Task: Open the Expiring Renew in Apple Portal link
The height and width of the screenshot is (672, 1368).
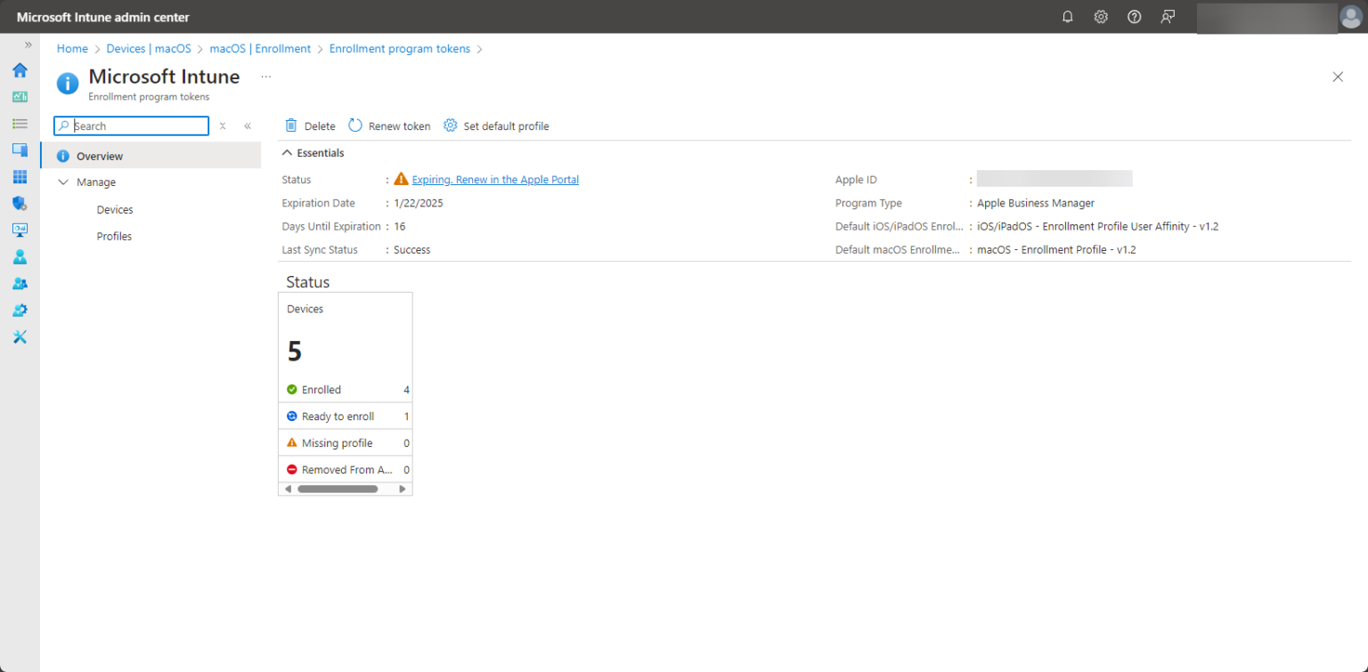Action: tap(496, 179)
